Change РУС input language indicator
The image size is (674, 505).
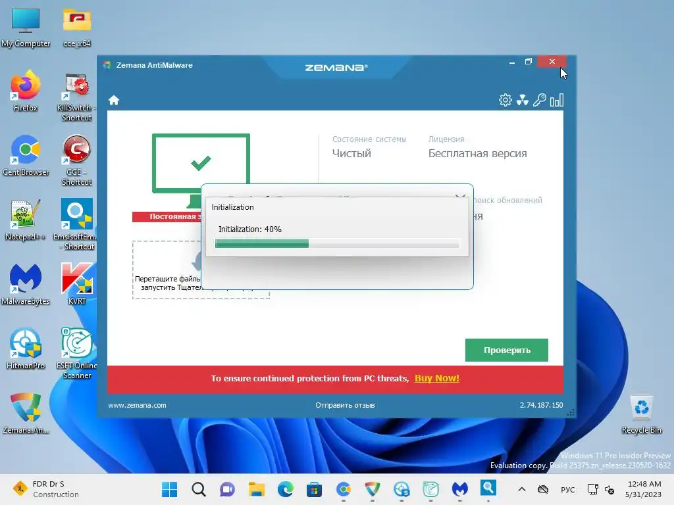(568, 489)
